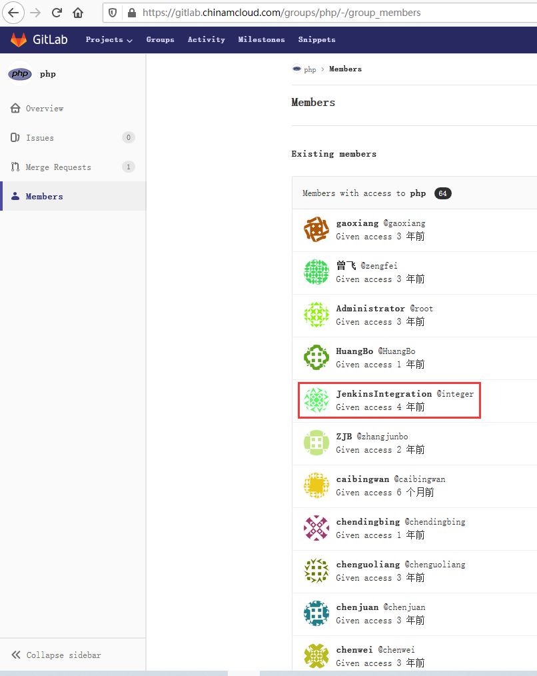Click the JenkinsIntegration avatar
537x676 pixels.
click(316, 400)
